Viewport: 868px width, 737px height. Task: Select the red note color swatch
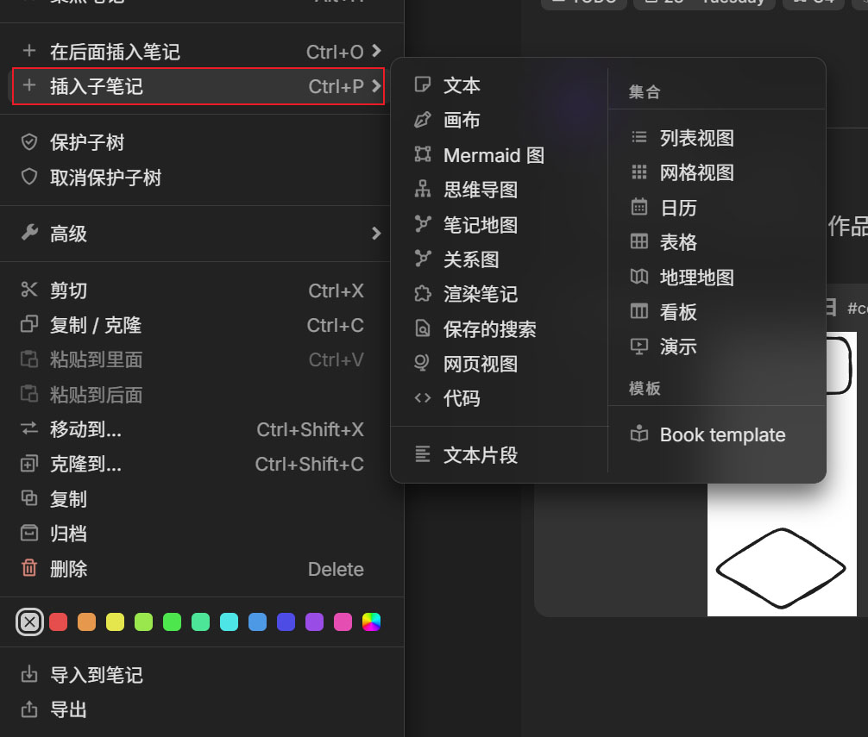[58, 621]
